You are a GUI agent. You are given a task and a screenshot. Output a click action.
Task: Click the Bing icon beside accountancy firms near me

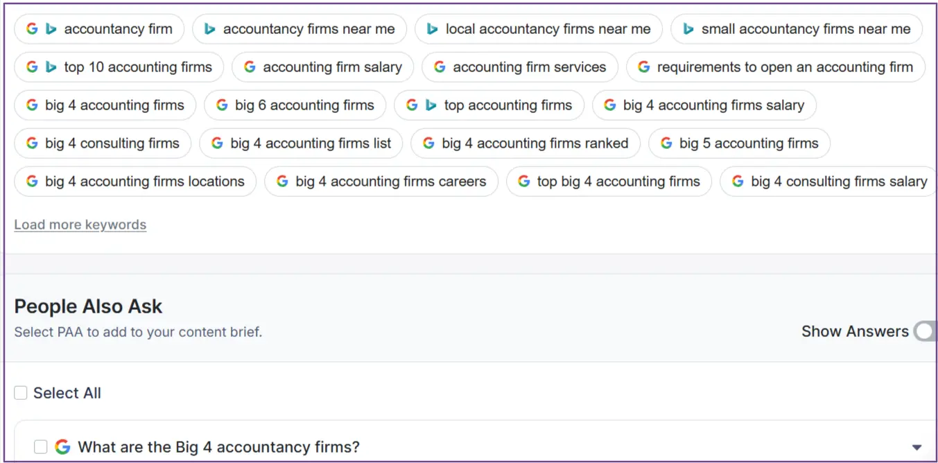210,28
